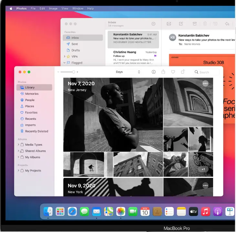Open the Days view dropdown

tap(128, 72)
